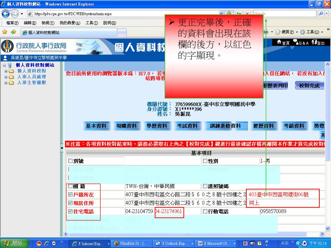Click the Q&A link in header

tap(301, 43)
